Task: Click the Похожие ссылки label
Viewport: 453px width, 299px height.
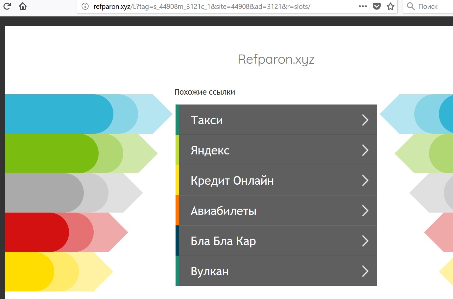Action: tap(205, 92)
